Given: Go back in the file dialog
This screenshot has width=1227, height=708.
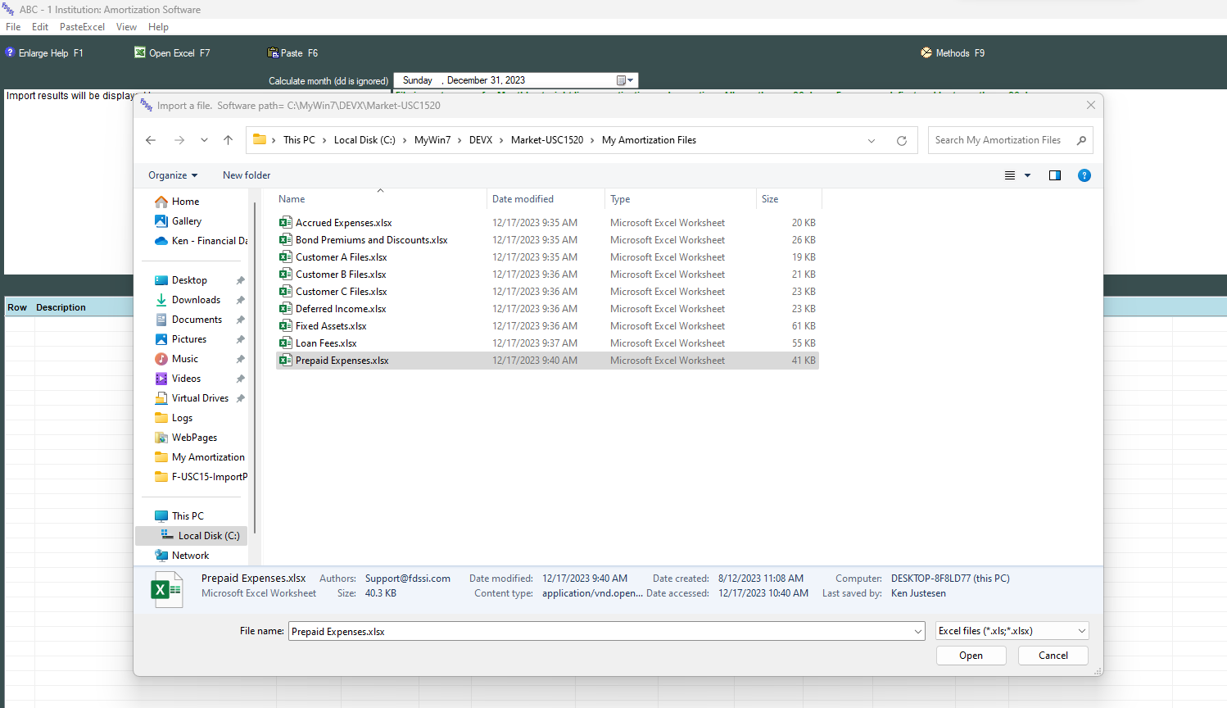Looking at the screenshot, I should [151, 140].
